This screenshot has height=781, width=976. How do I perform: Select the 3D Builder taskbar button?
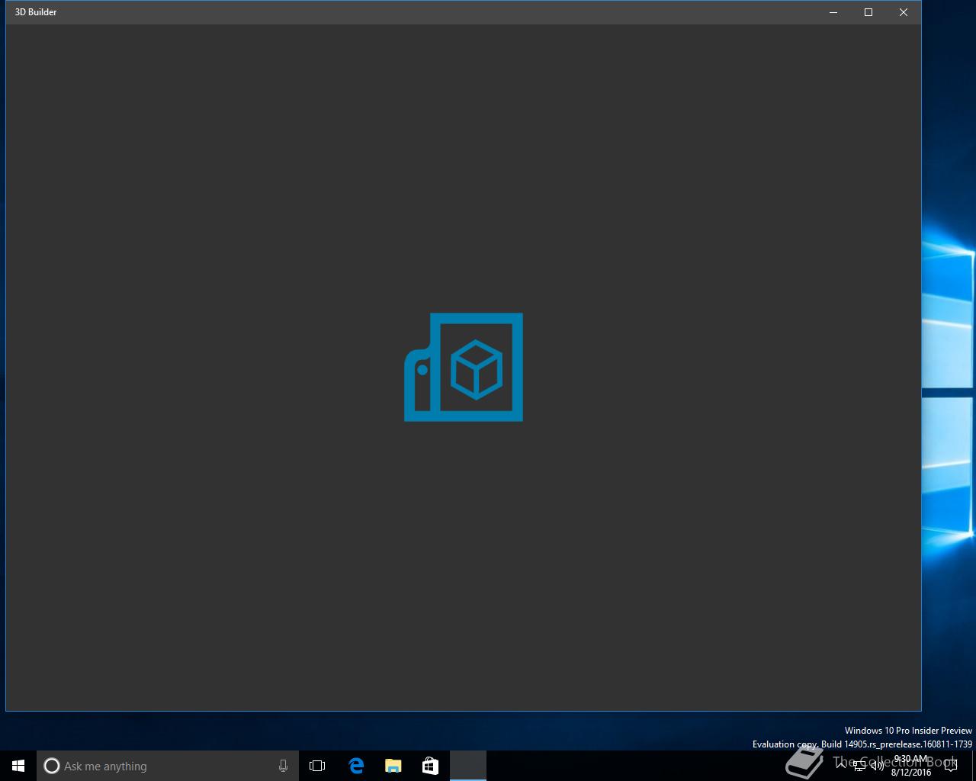(x=468, y=766)
